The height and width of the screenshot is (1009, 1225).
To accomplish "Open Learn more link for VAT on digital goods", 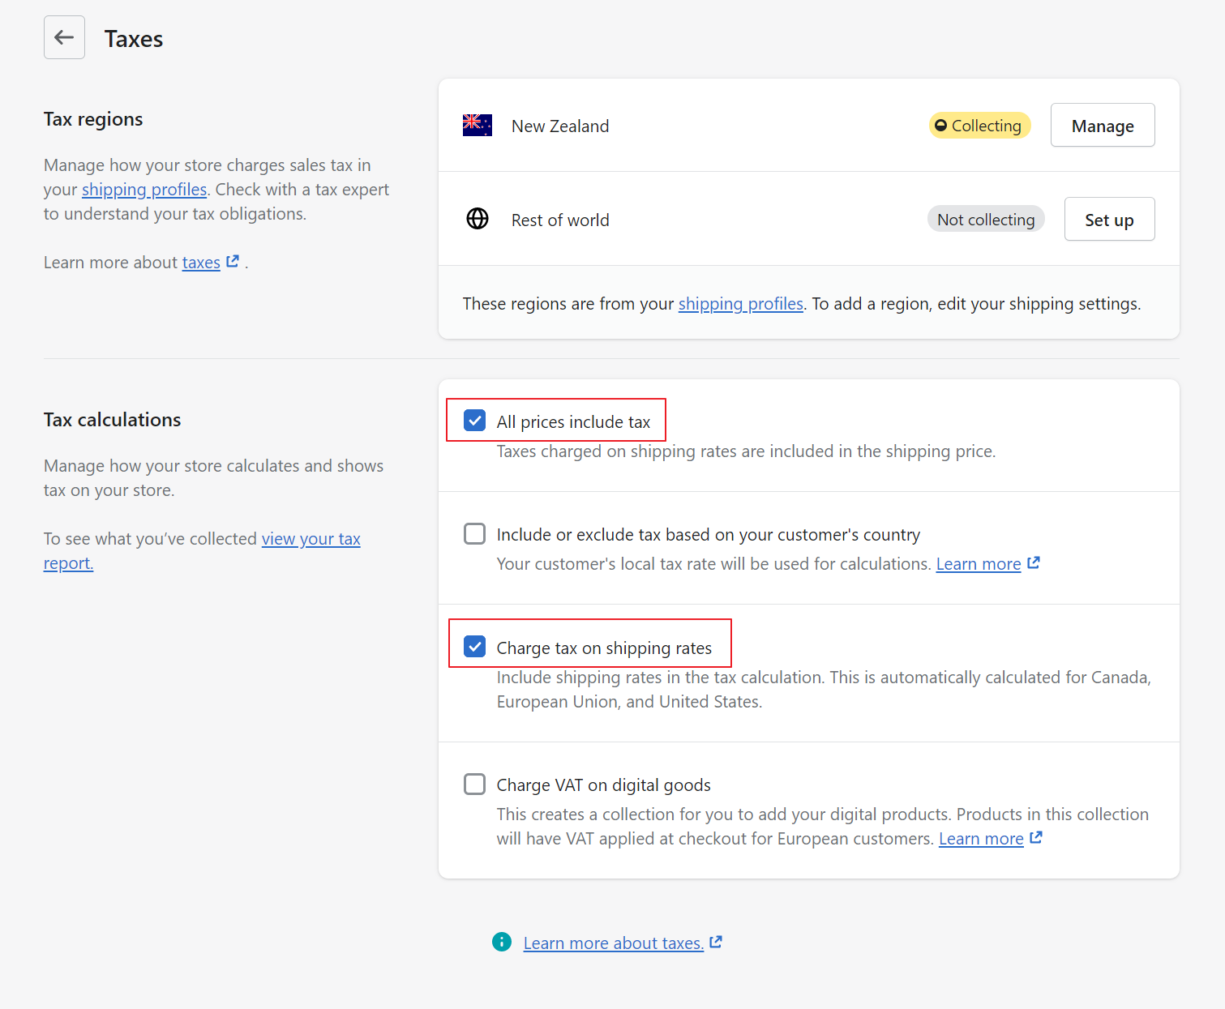I will [981, 839].
